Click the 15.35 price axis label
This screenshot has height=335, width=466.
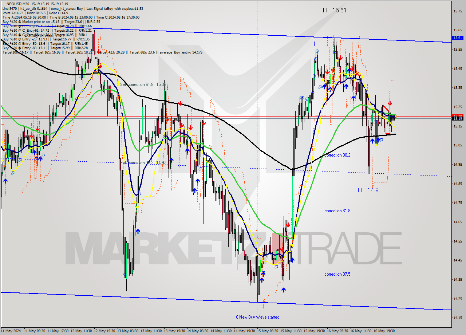tap(458, 87)
